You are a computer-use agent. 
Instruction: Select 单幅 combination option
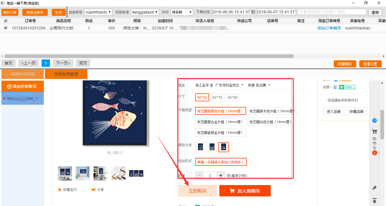[x=221, y=162]
